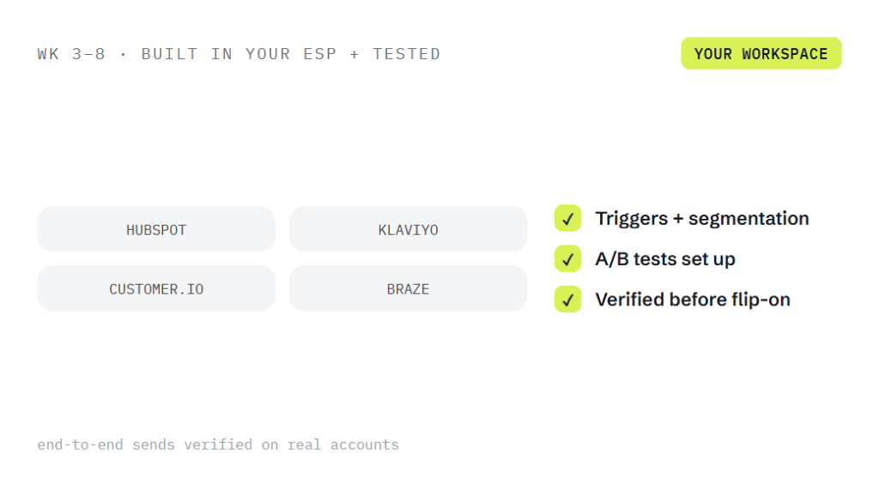Click the word flip-on in the last checklist item
The height and width of the screenshot is (490, 879).
point(761,300)
